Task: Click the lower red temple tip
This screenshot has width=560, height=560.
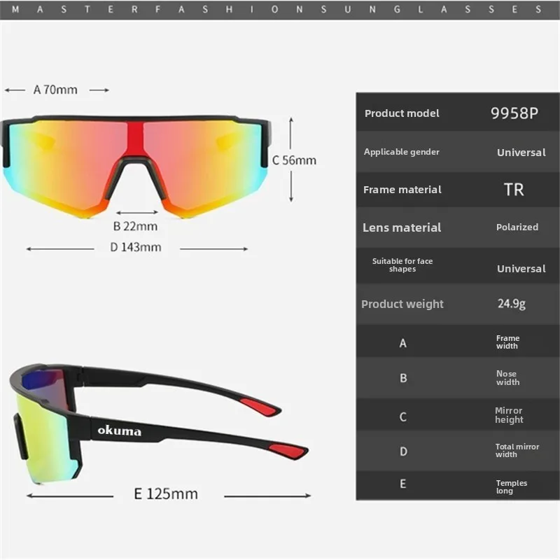Action: (288, 451)
